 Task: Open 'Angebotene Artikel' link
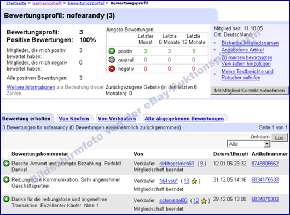coord(242,50)
